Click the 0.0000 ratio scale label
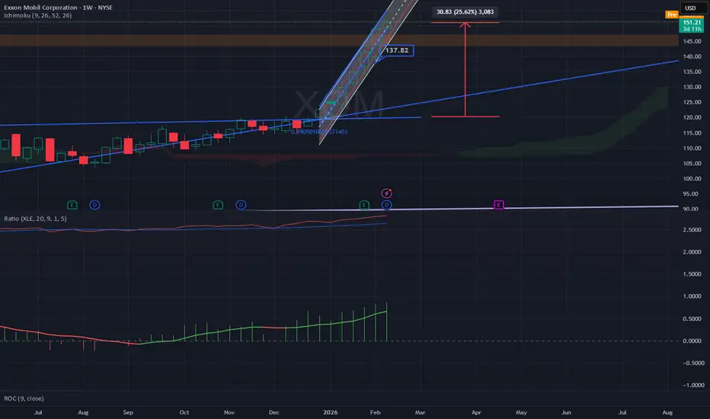This screenshot has width=710, height=419. [692, 341]
